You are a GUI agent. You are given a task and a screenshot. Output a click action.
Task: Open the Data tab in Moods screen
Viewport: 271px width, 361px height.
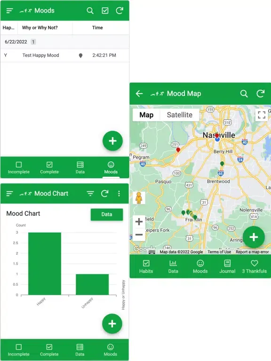(80, 168)
